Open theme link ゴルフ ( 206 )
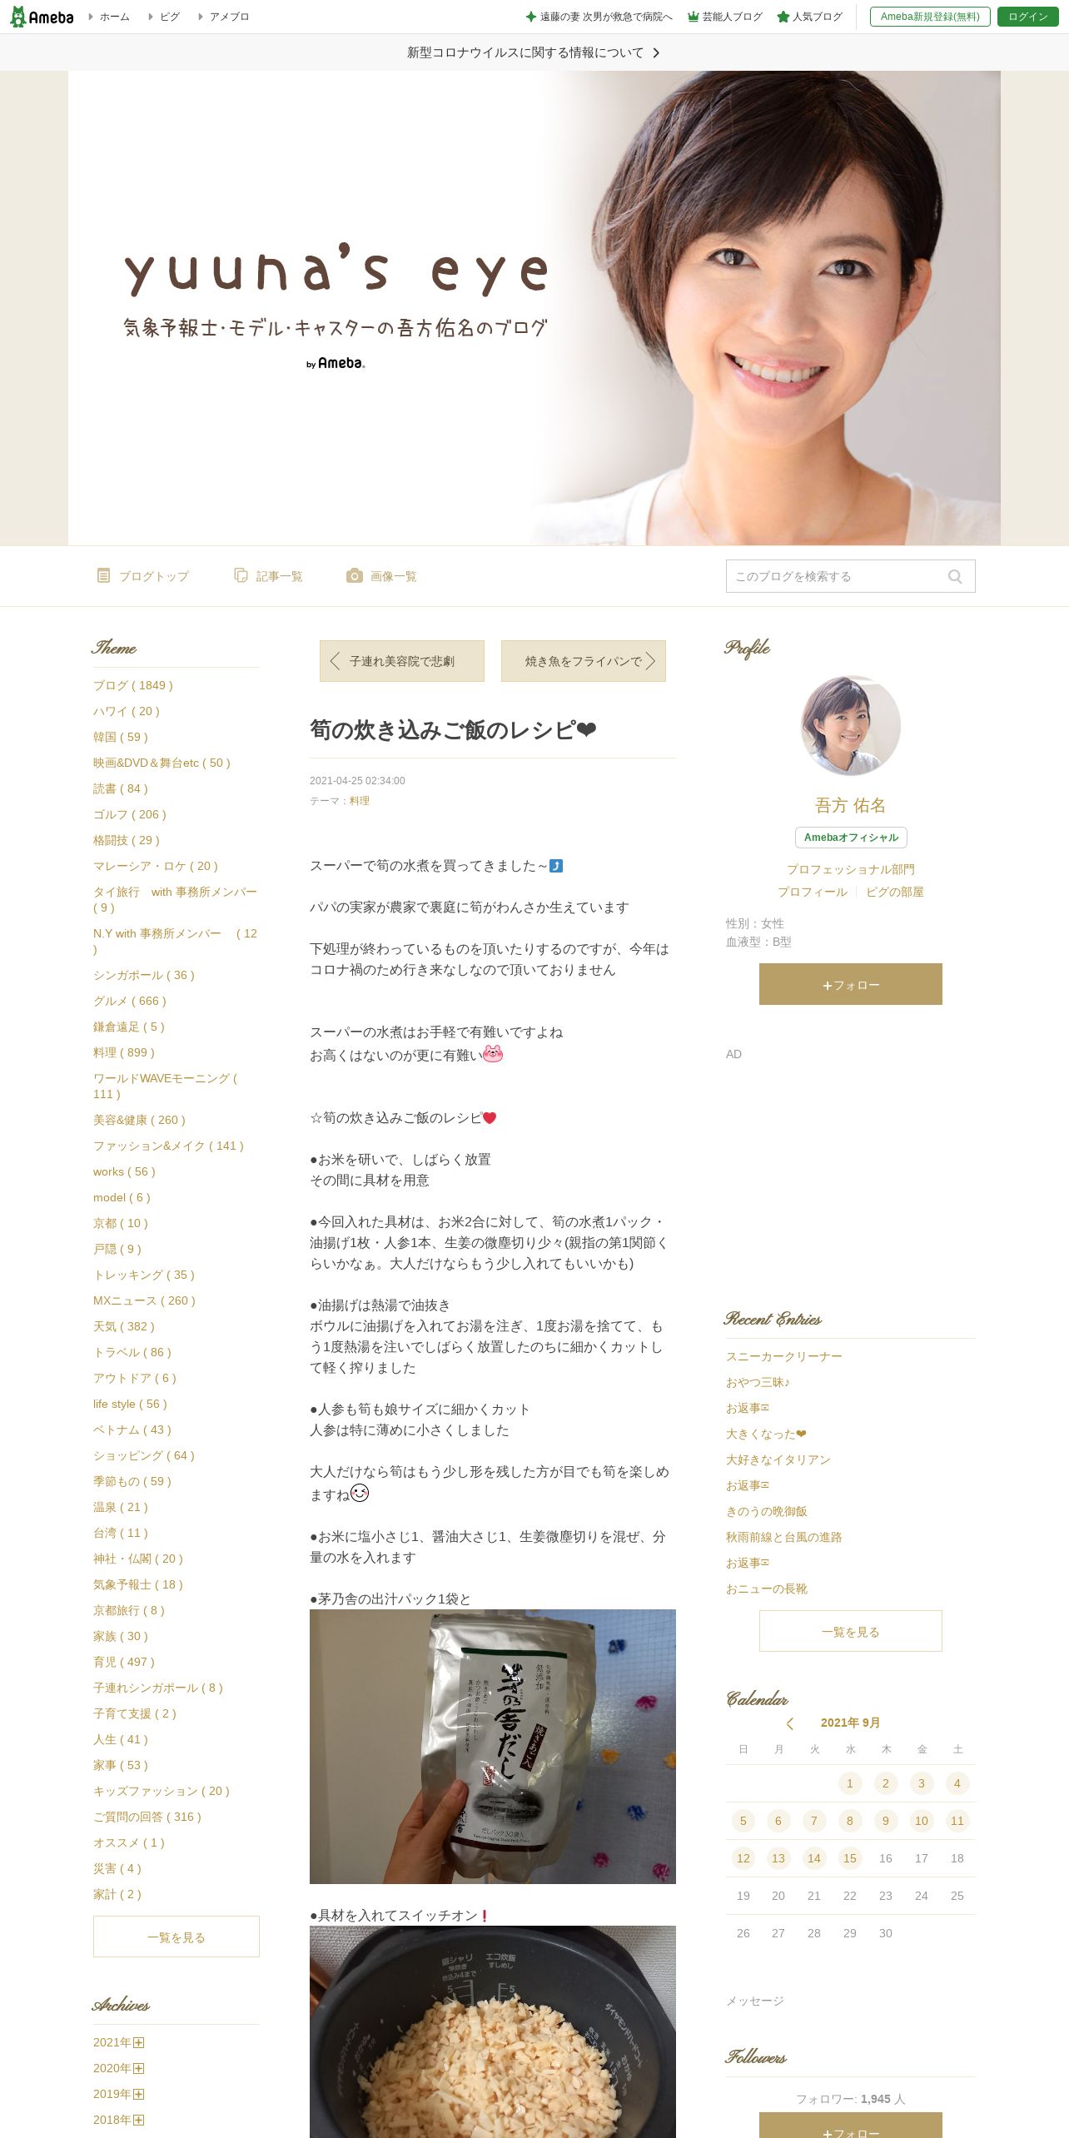The image size is (1069, 2138). tap(130, 814)
